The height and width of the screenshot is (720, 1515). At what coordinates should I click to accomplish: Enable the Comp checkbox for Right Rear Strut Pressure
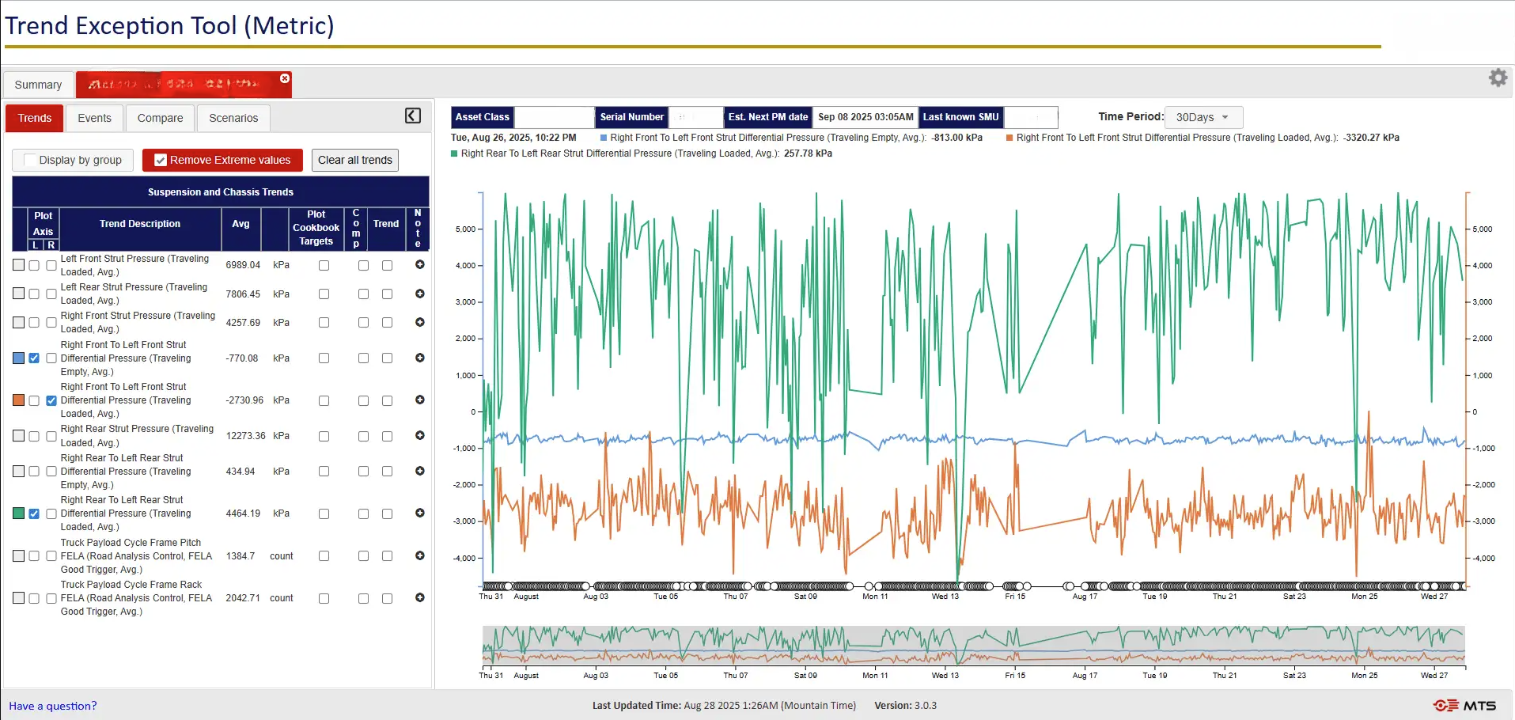[363, 436]
